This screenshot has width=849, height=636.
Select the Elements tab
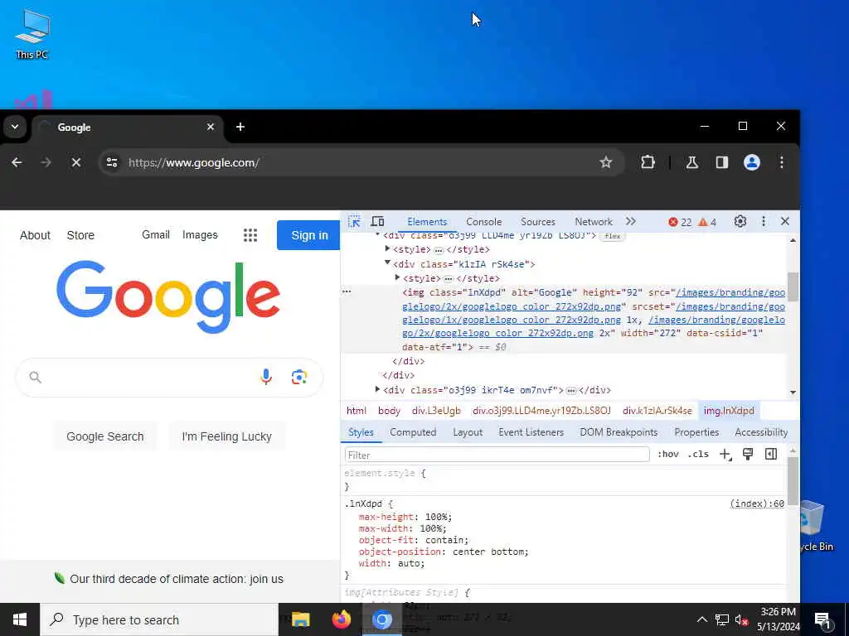point(427,222)
